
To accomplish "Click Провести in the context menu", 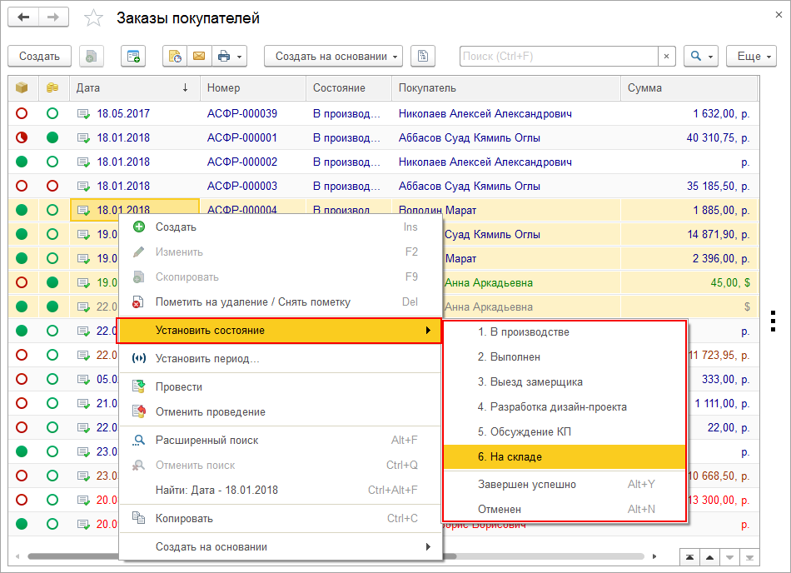I will tap(179, 386).
